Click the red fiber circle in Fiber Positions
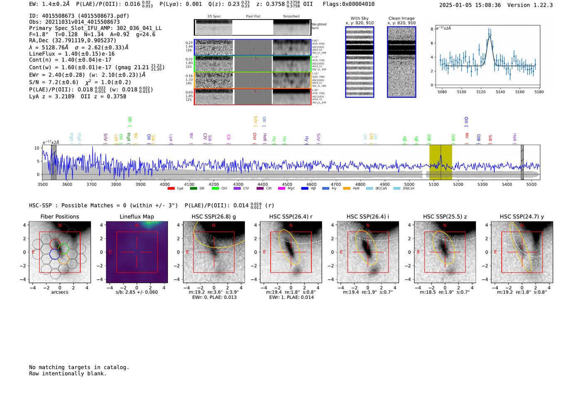Image resolution: width=582 pixels, height=396 pixels. tap(55, 244)
